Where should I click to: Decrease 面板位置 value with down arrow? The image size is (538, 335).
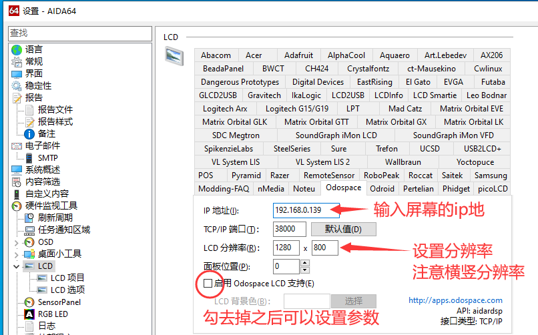pyautogui.click(x=305, y=270)
